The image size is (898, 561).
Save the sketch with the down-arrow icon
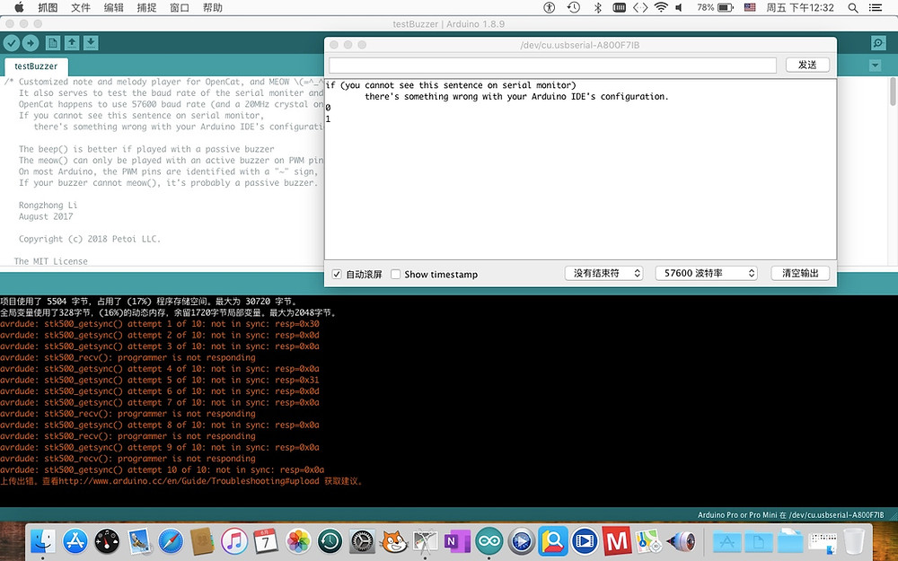tap(91, 43)
